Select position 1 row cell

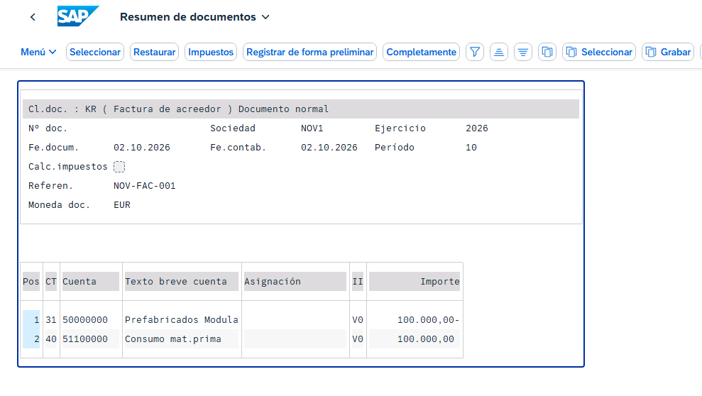click(x=31, y=320)
